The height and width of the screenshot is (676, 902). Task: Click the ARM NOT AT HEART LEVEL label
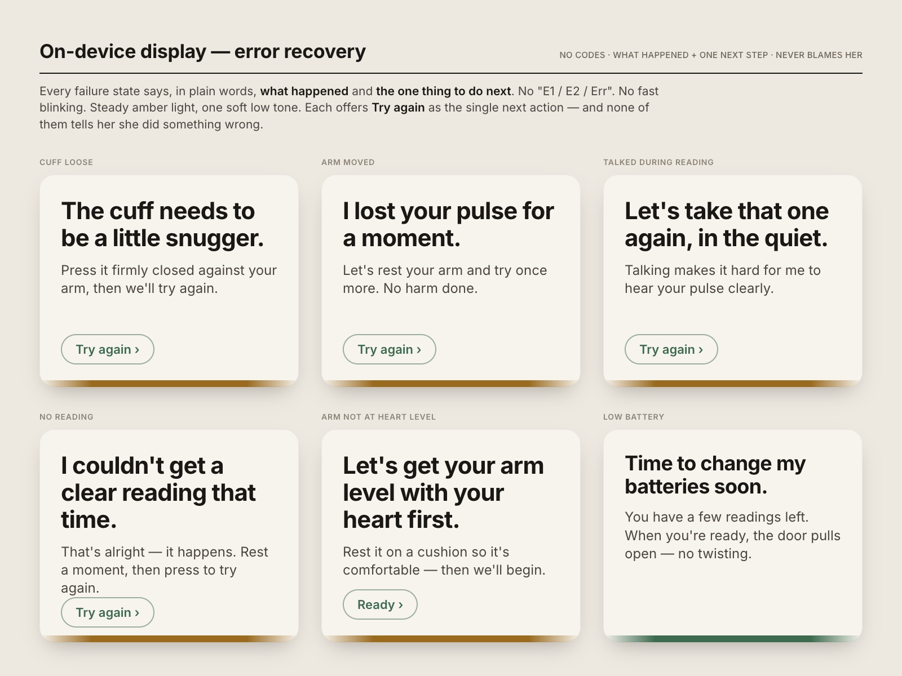coord(378,417)
